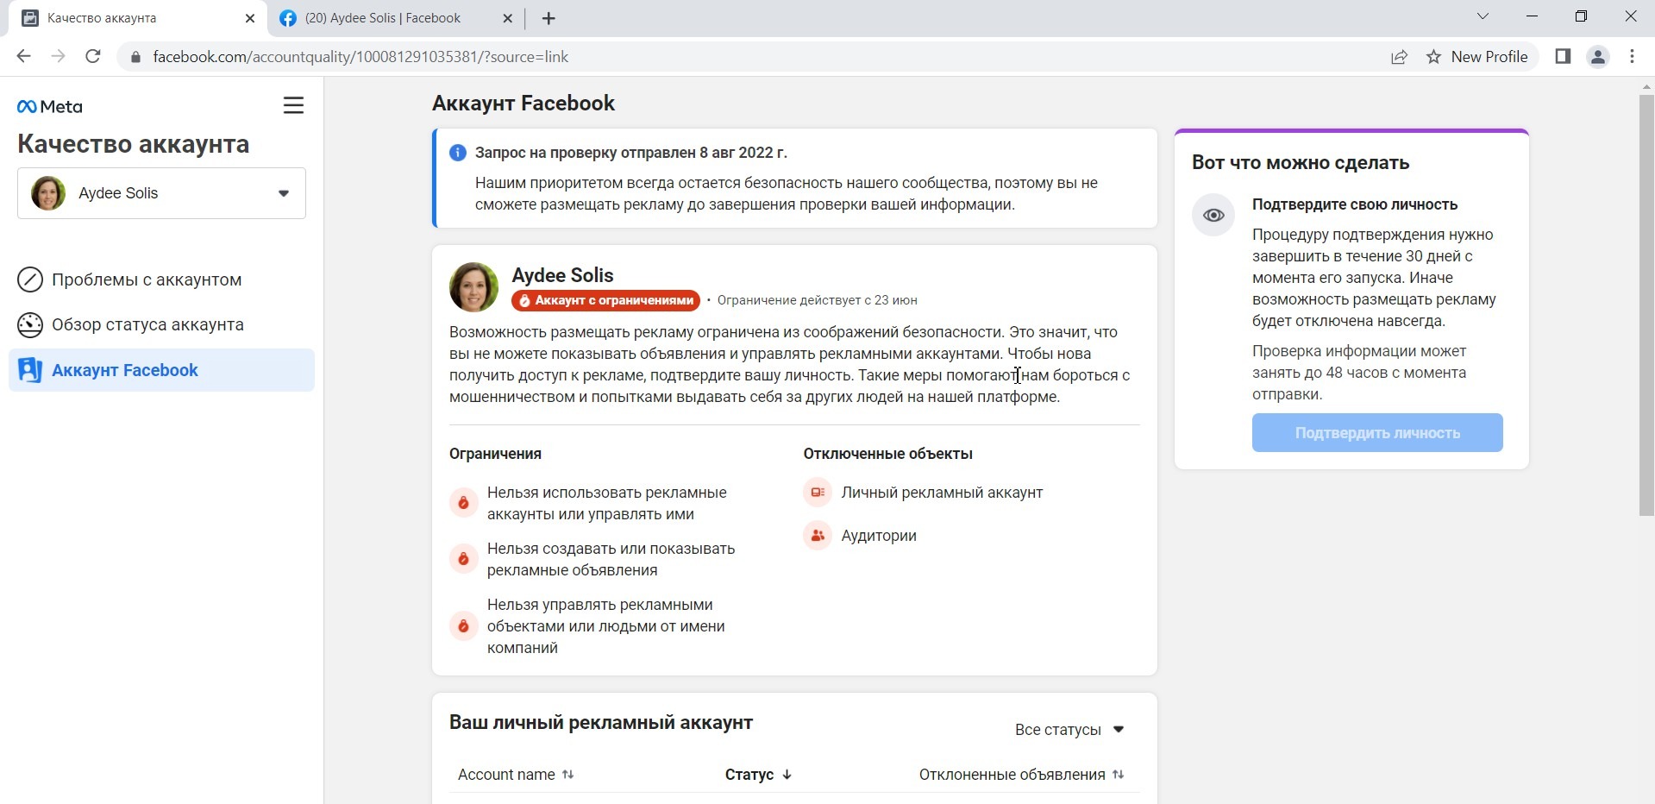Viewport: 1655px width, 804px height.
Task: Click the Аудитории people icon
Action: click(818, 536)
